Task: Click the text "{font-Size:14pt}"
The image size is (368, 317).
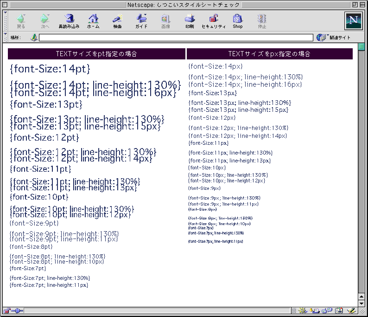Action: [x=50, y=69]
